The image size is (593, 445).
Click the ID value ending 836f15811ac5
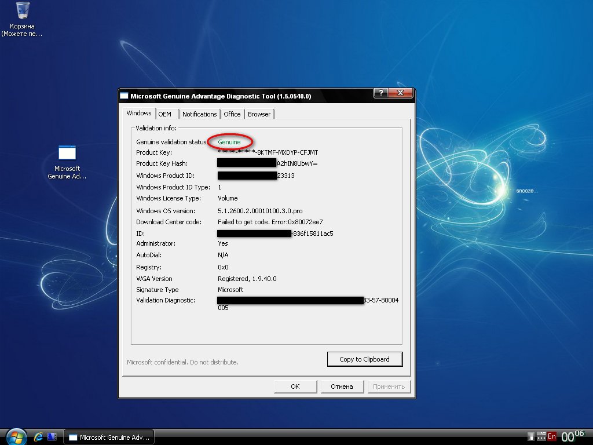coord(275,234)
